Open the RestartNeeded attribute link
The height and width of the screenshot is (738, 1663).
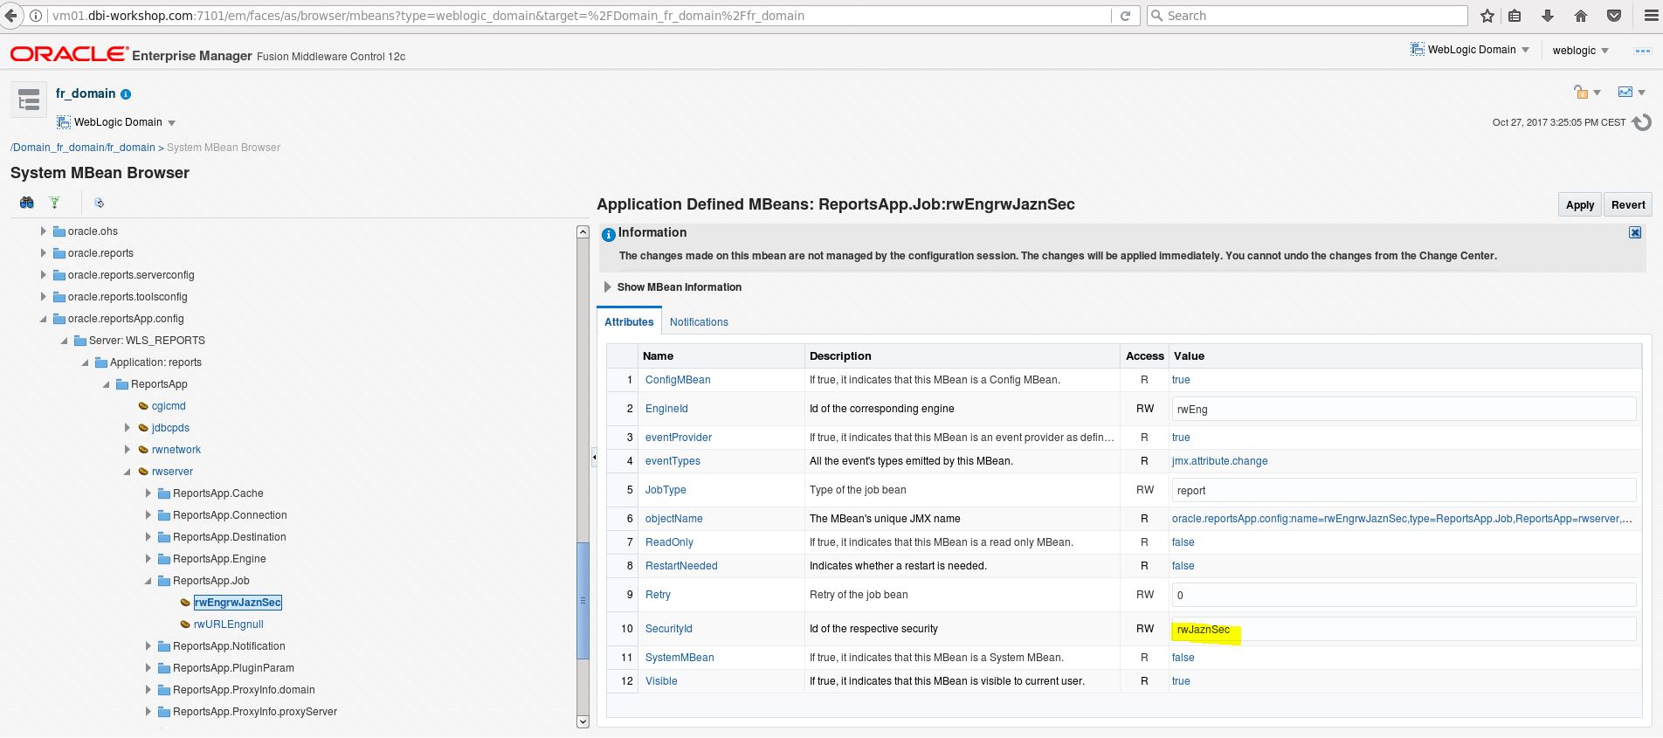(681, 566)
